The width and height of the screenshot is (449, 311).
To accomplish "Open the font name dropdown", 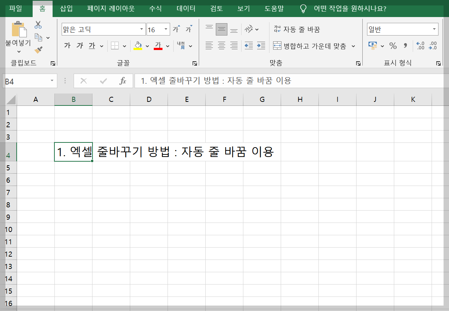I will click(141, 29).
